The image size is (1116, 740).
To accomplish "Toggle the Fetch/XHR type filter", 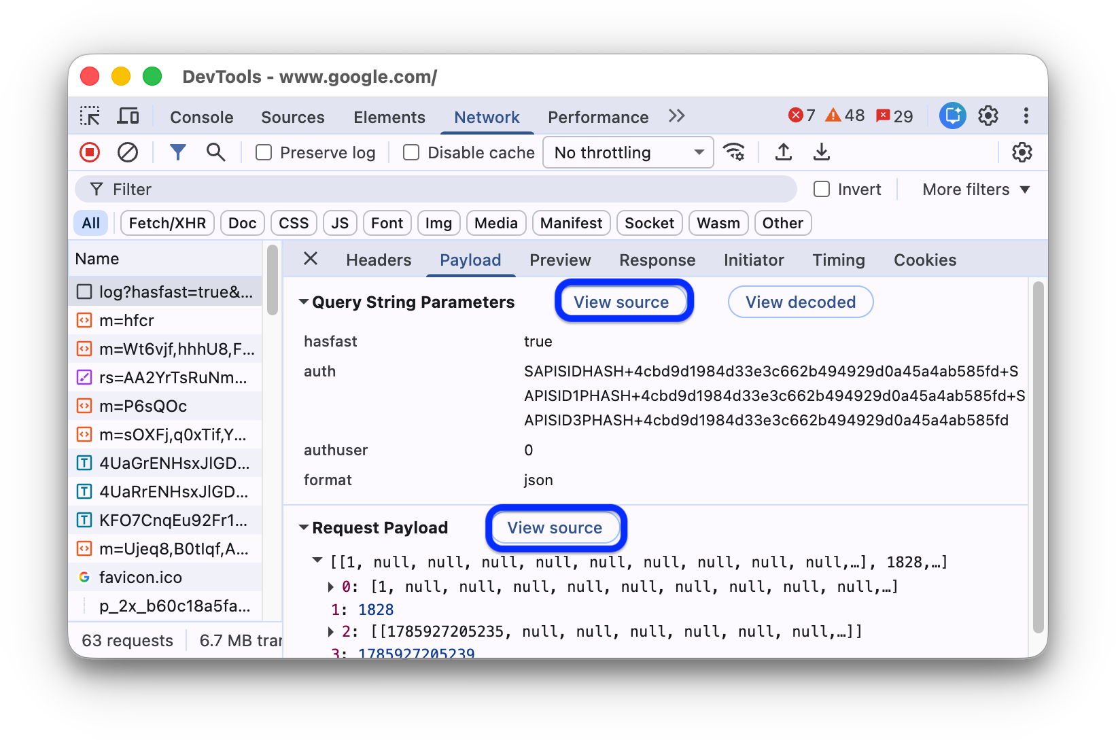I will click(x=167, y=223).
